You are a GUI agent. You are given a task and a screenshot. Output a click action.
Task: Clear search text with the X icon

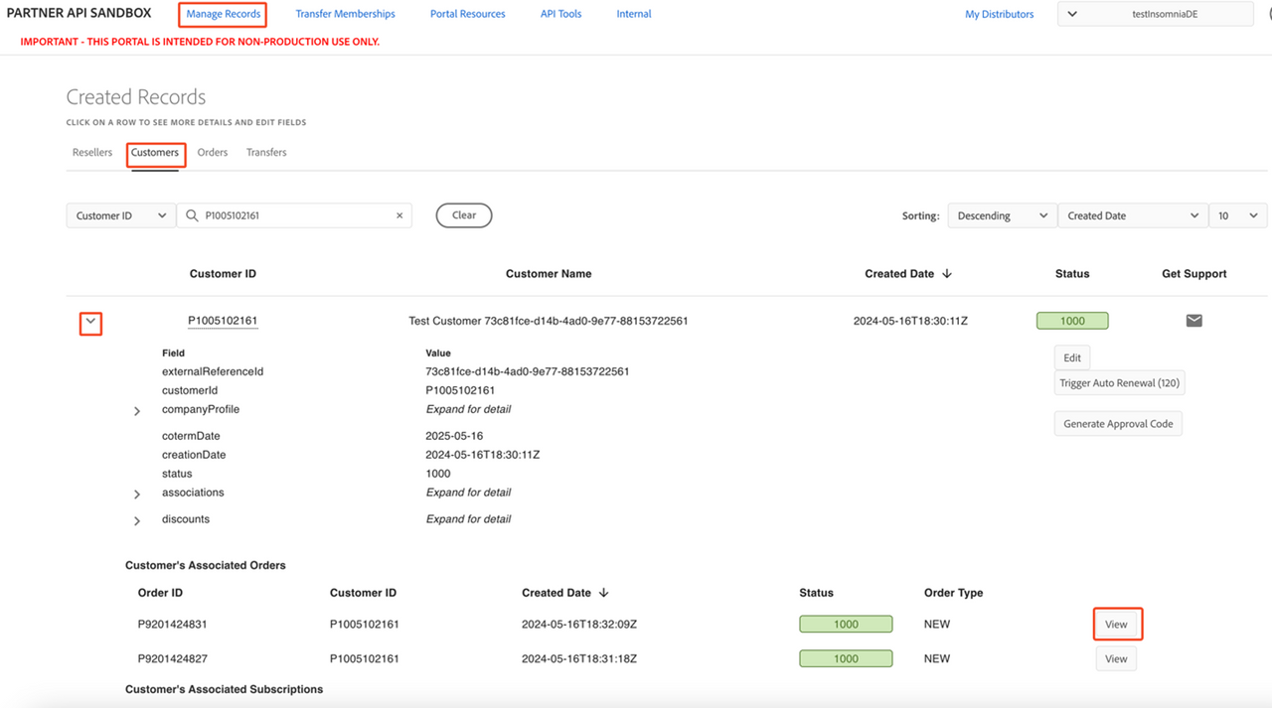(399, 215)
